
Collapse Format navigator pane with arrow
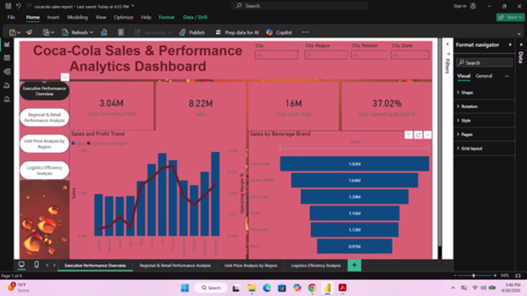510,44
